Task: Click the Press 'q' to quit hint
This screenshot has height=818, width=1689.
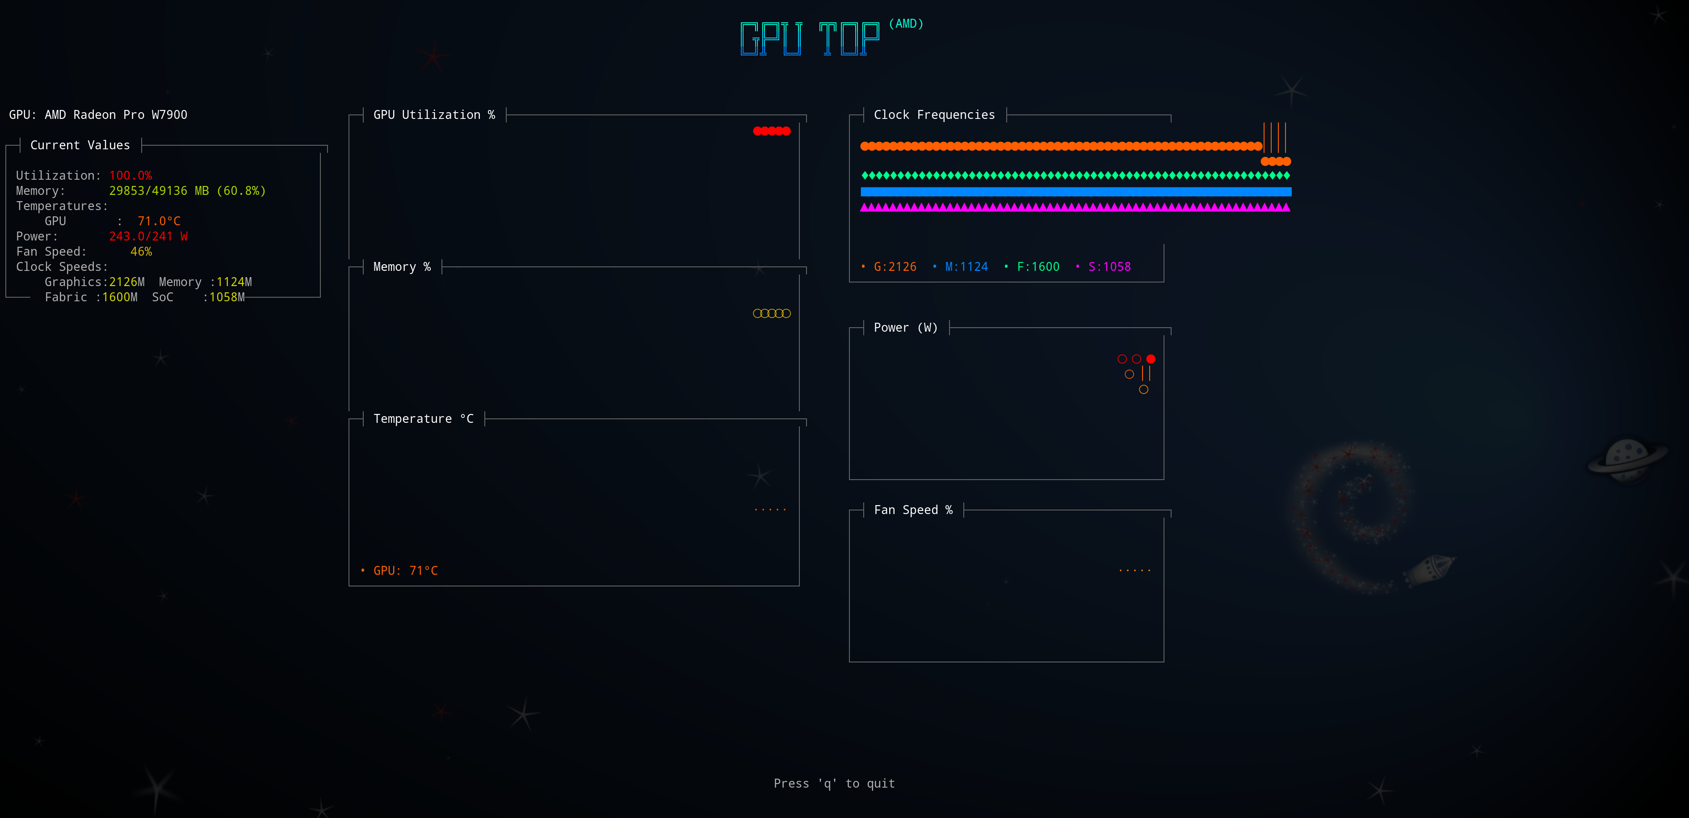Action: tap(834, 783)
